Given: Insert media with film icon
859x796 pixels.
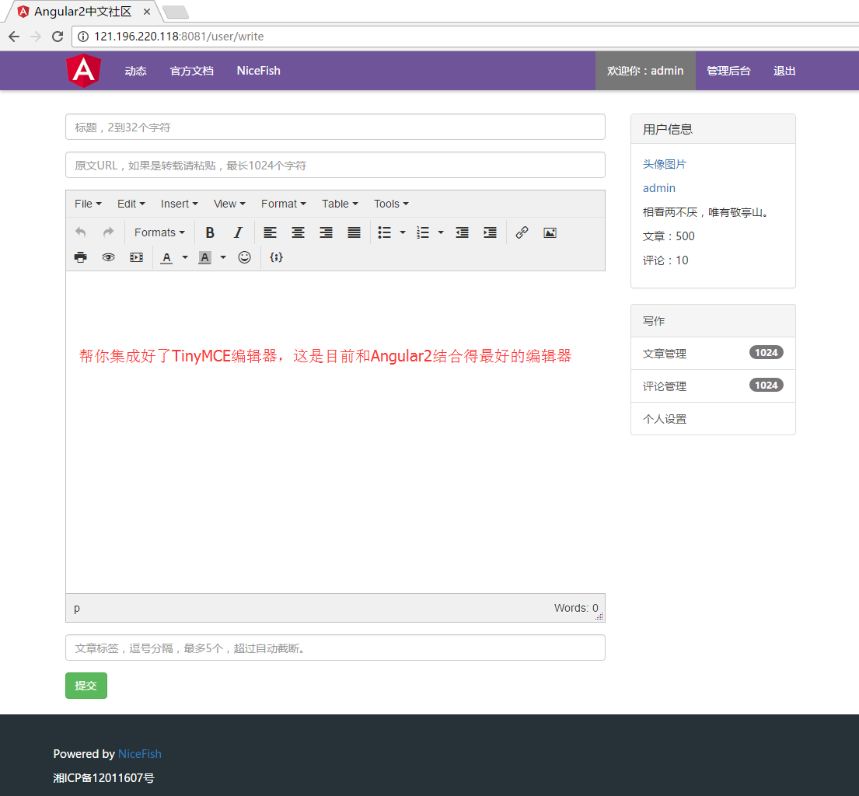Looking at the screenshot, I should 136,257.
